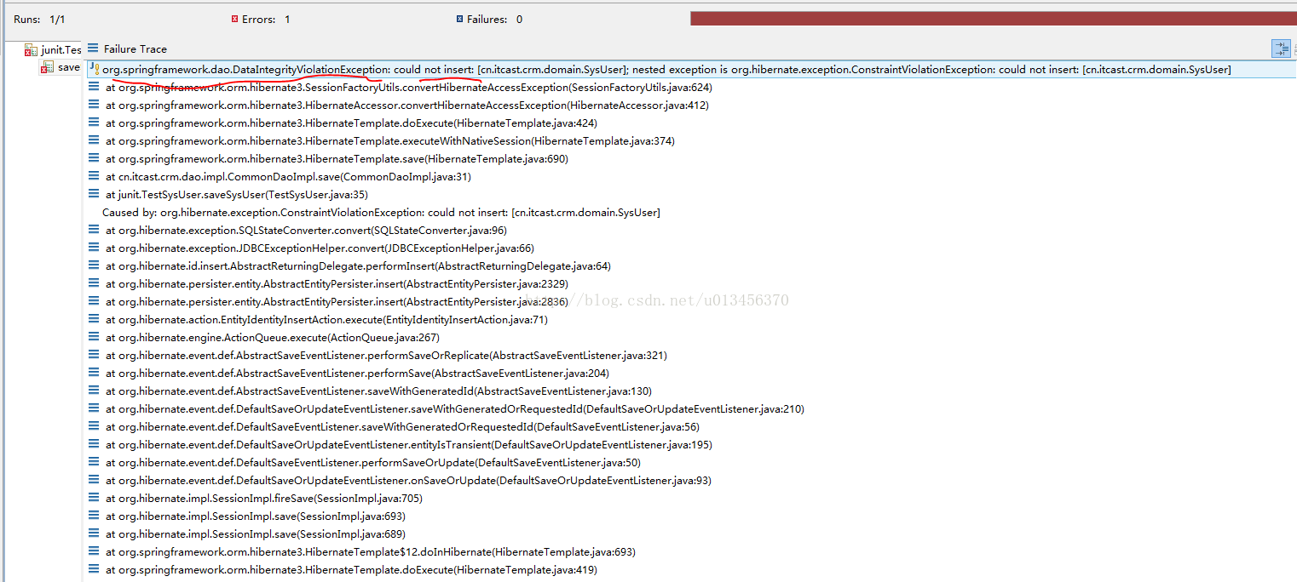The height and width of the screenshot is (582, 1297).
Task: Select the SessionImpl.fireSave stack line
Action: pyautogui.click(x=264, y=499)
